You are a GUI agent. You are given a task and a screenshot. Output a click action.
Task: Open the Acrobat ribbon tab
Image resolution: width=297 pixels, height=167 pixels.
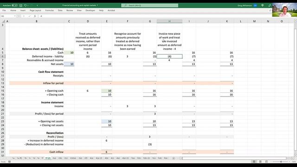click(111, 10)
